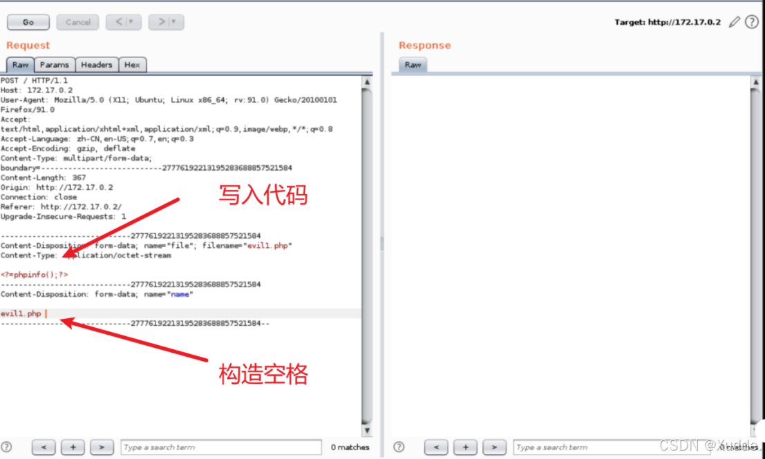765x459 pixels.
Task: Click the 'Origin: http://172.17.0.2' header
Action: coord(57,187)
